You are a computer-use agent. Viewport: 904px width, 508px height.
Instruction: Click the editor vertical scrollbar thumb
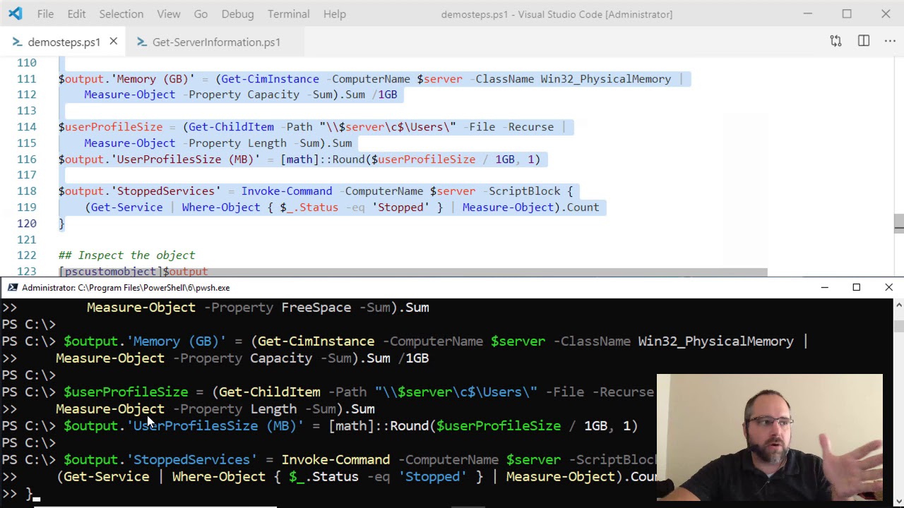pos(898,223)
